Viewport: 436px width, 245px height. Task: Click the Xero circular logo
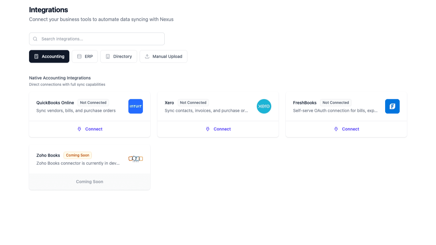(264, 106)
